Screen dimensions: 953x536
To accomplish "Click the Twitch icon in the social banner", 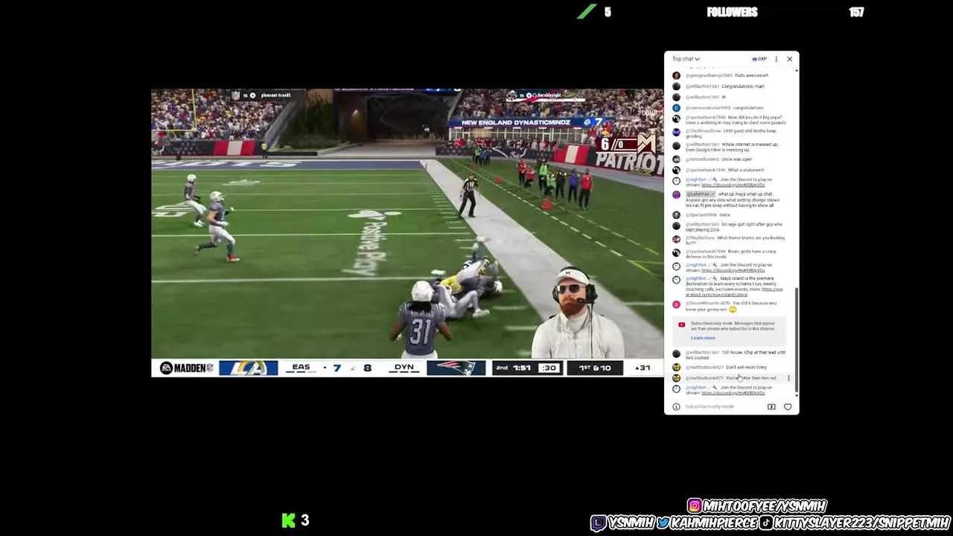I will coord(599,523).
